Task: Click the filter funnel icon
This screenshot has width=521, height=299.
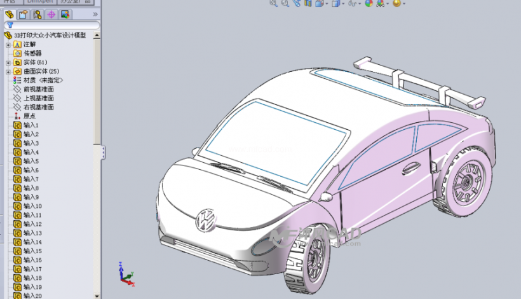Action: click(x=10, y=25)
